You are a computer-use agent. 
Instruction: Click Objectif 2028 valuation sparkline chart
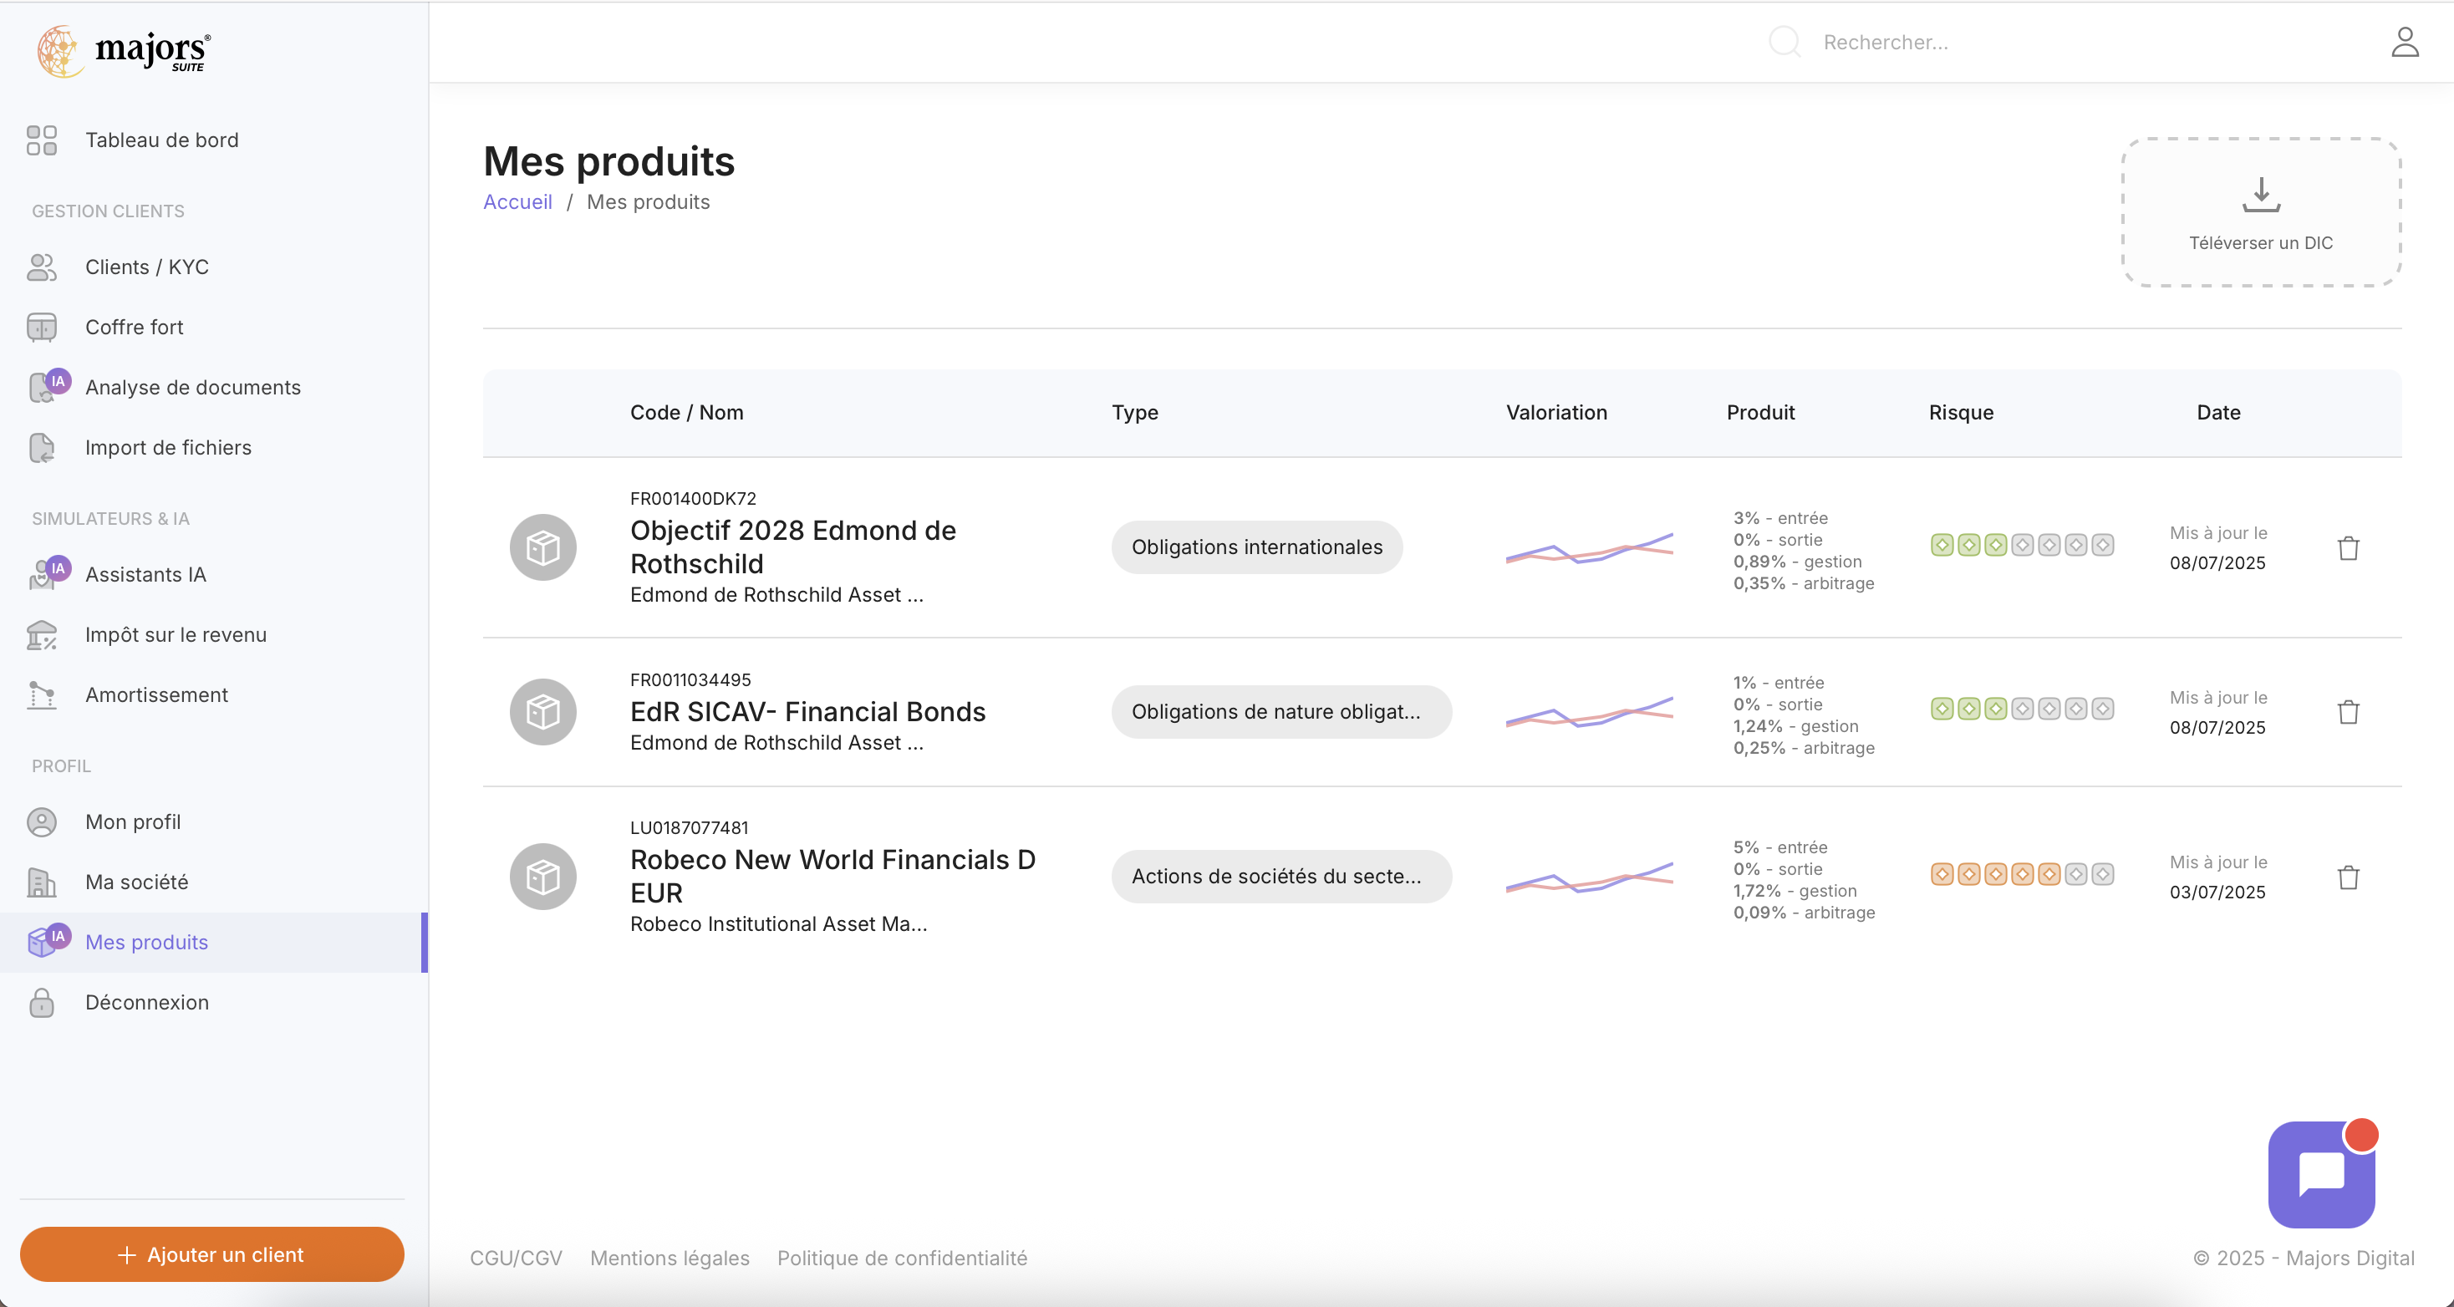(1589, 547)
